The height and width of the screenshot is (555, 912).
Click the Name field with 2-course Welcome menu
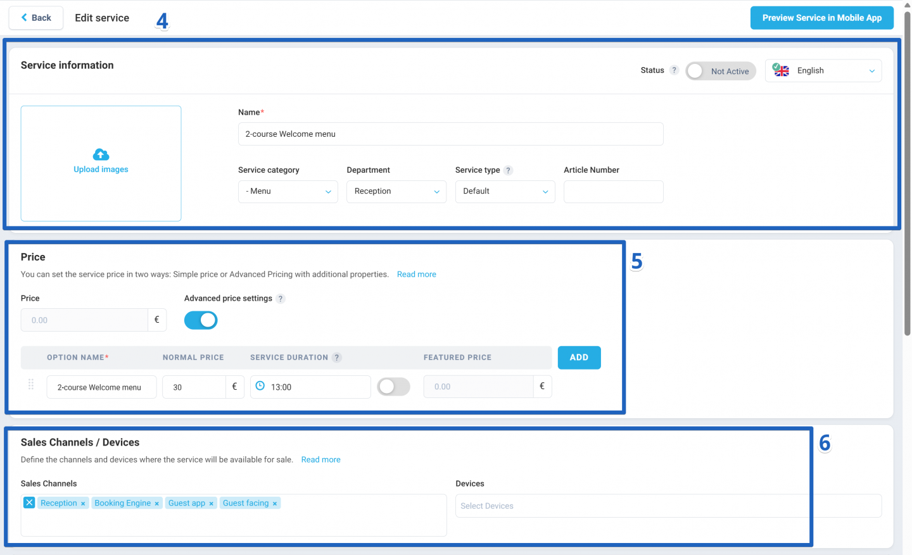(450, 134)
